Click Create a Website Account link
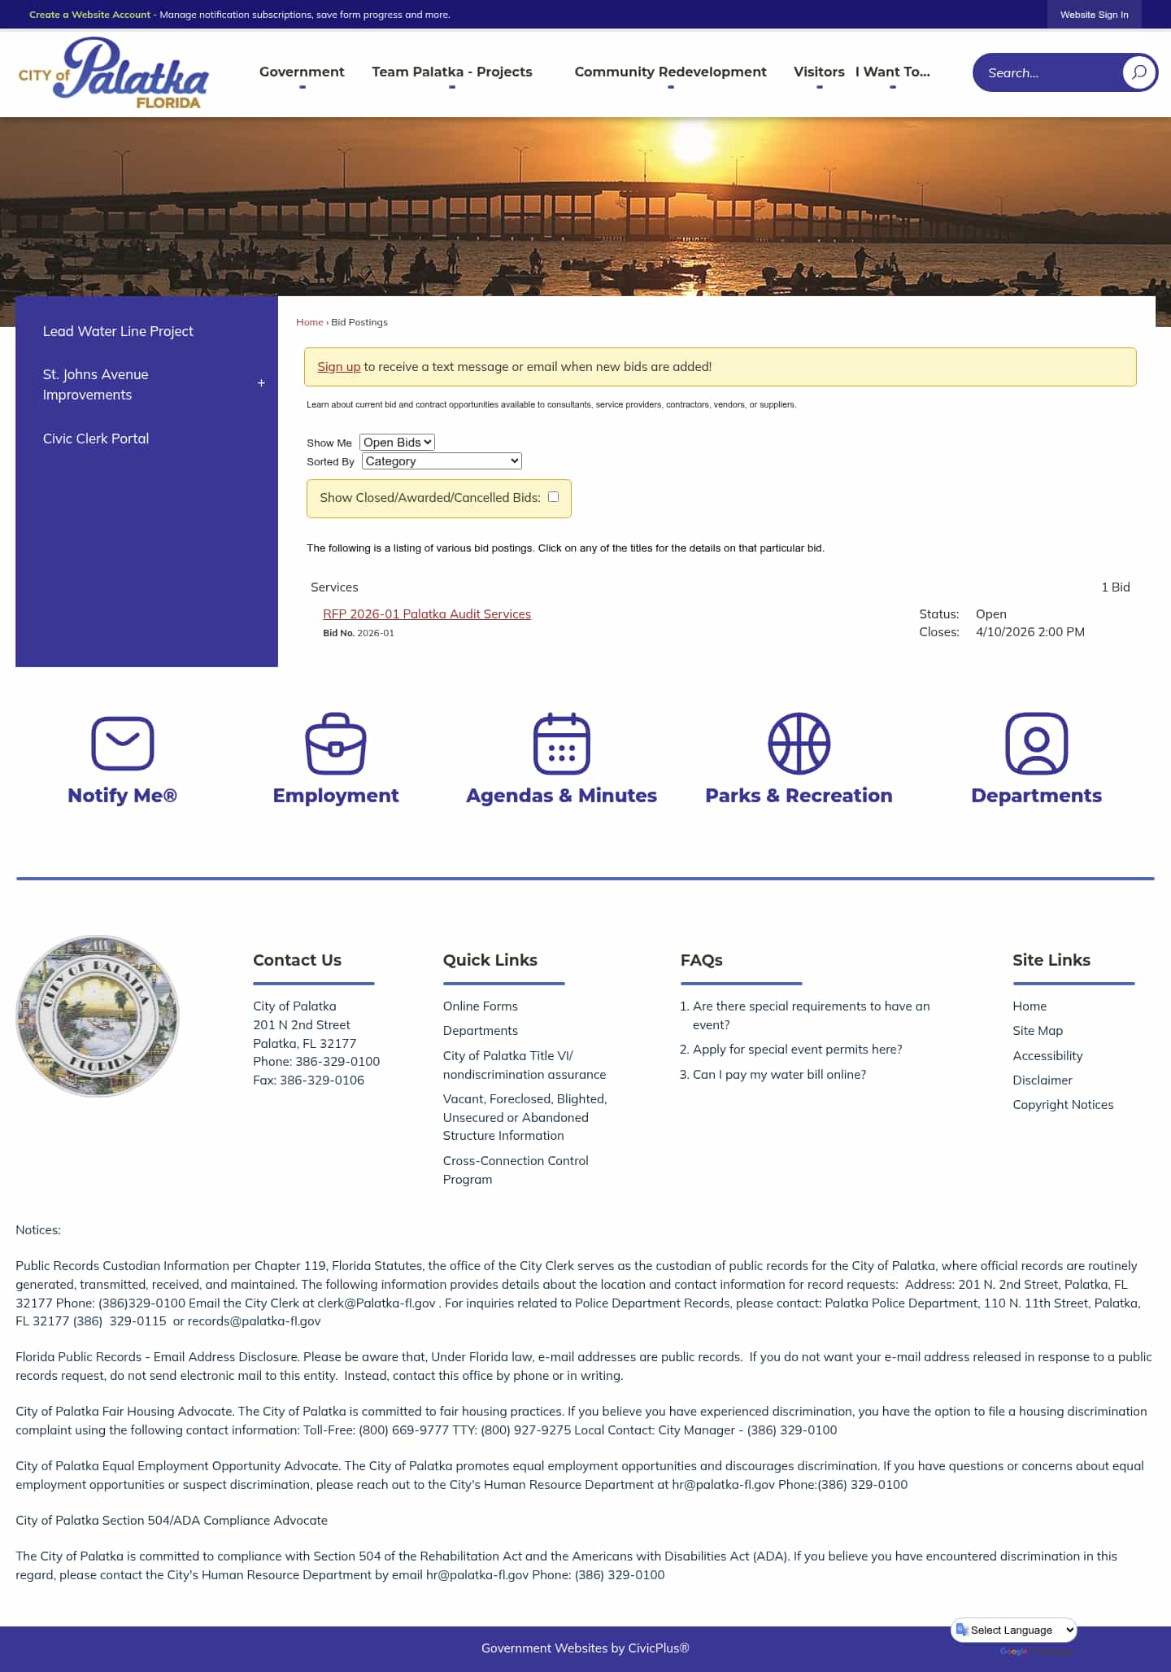The height and width of the screenshot is (1672, 1171). click(89, 15)
